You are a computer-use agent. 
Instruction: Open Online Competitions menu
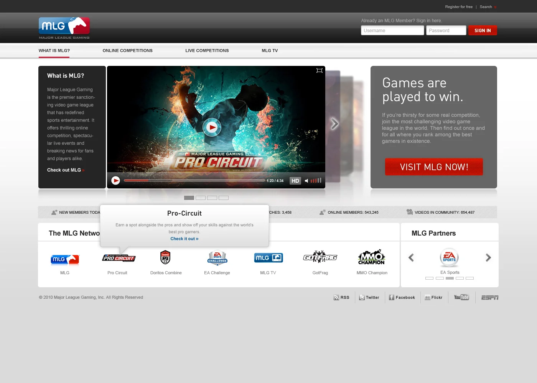click(x=128, y=51)
